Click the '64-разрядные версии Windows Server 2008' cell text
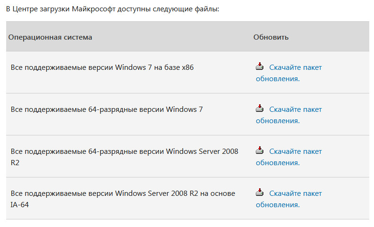This screenshot has width=374, height=227. [x=164, y=151]
